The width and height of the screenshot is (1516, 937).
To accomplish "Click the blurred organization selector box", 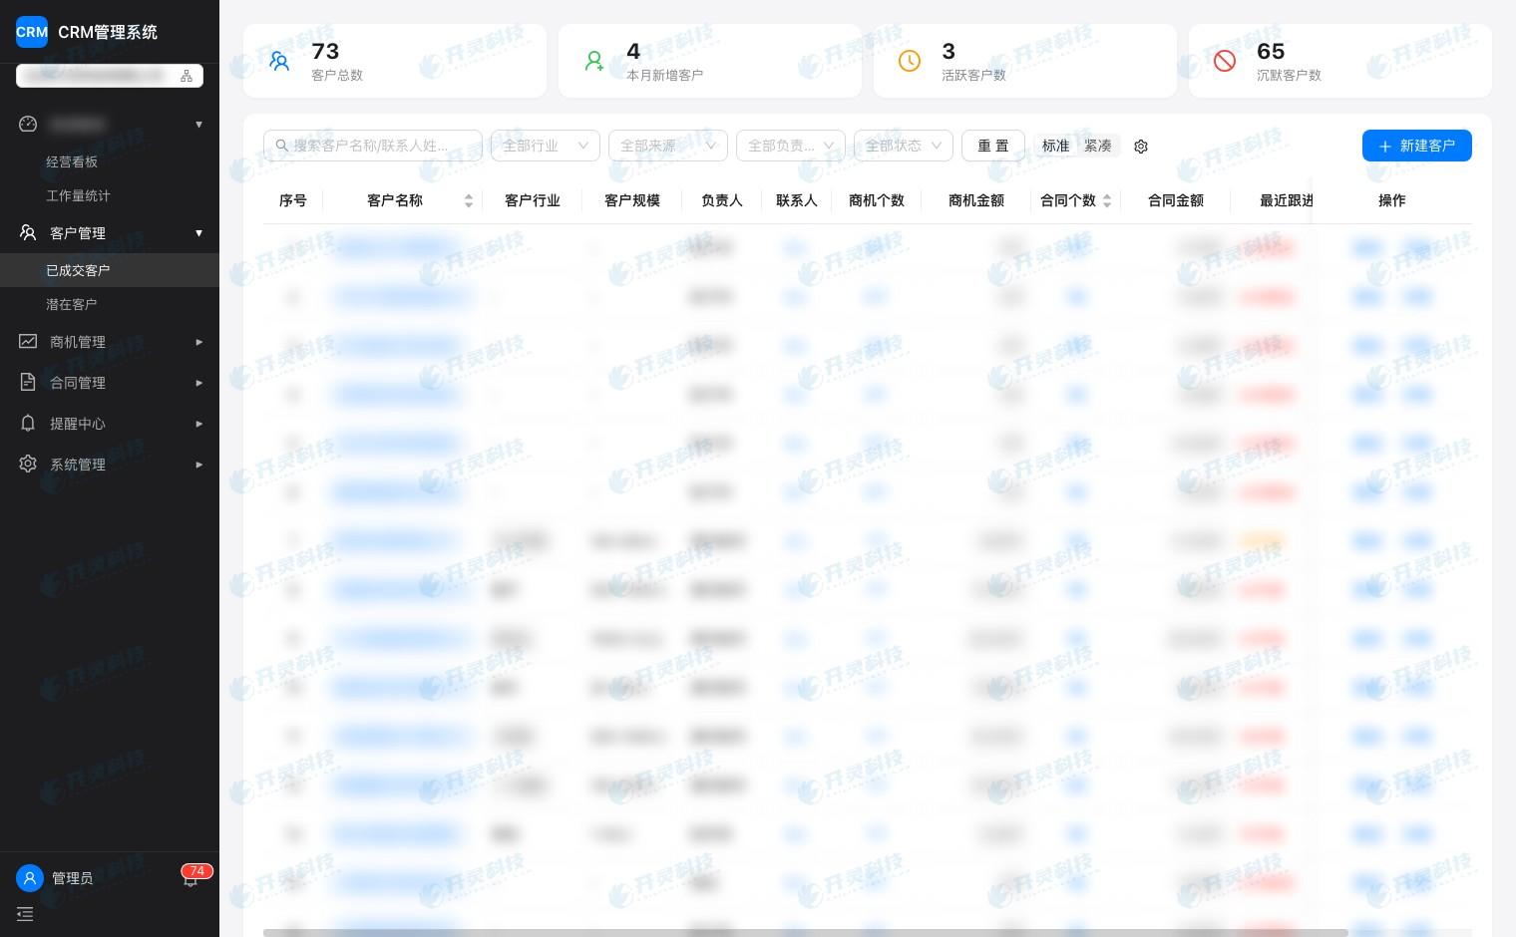I will tap(110, 76).
